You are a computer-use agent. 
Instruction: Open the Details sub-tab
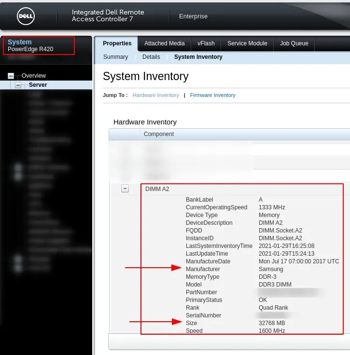click(x=151, y=57)
